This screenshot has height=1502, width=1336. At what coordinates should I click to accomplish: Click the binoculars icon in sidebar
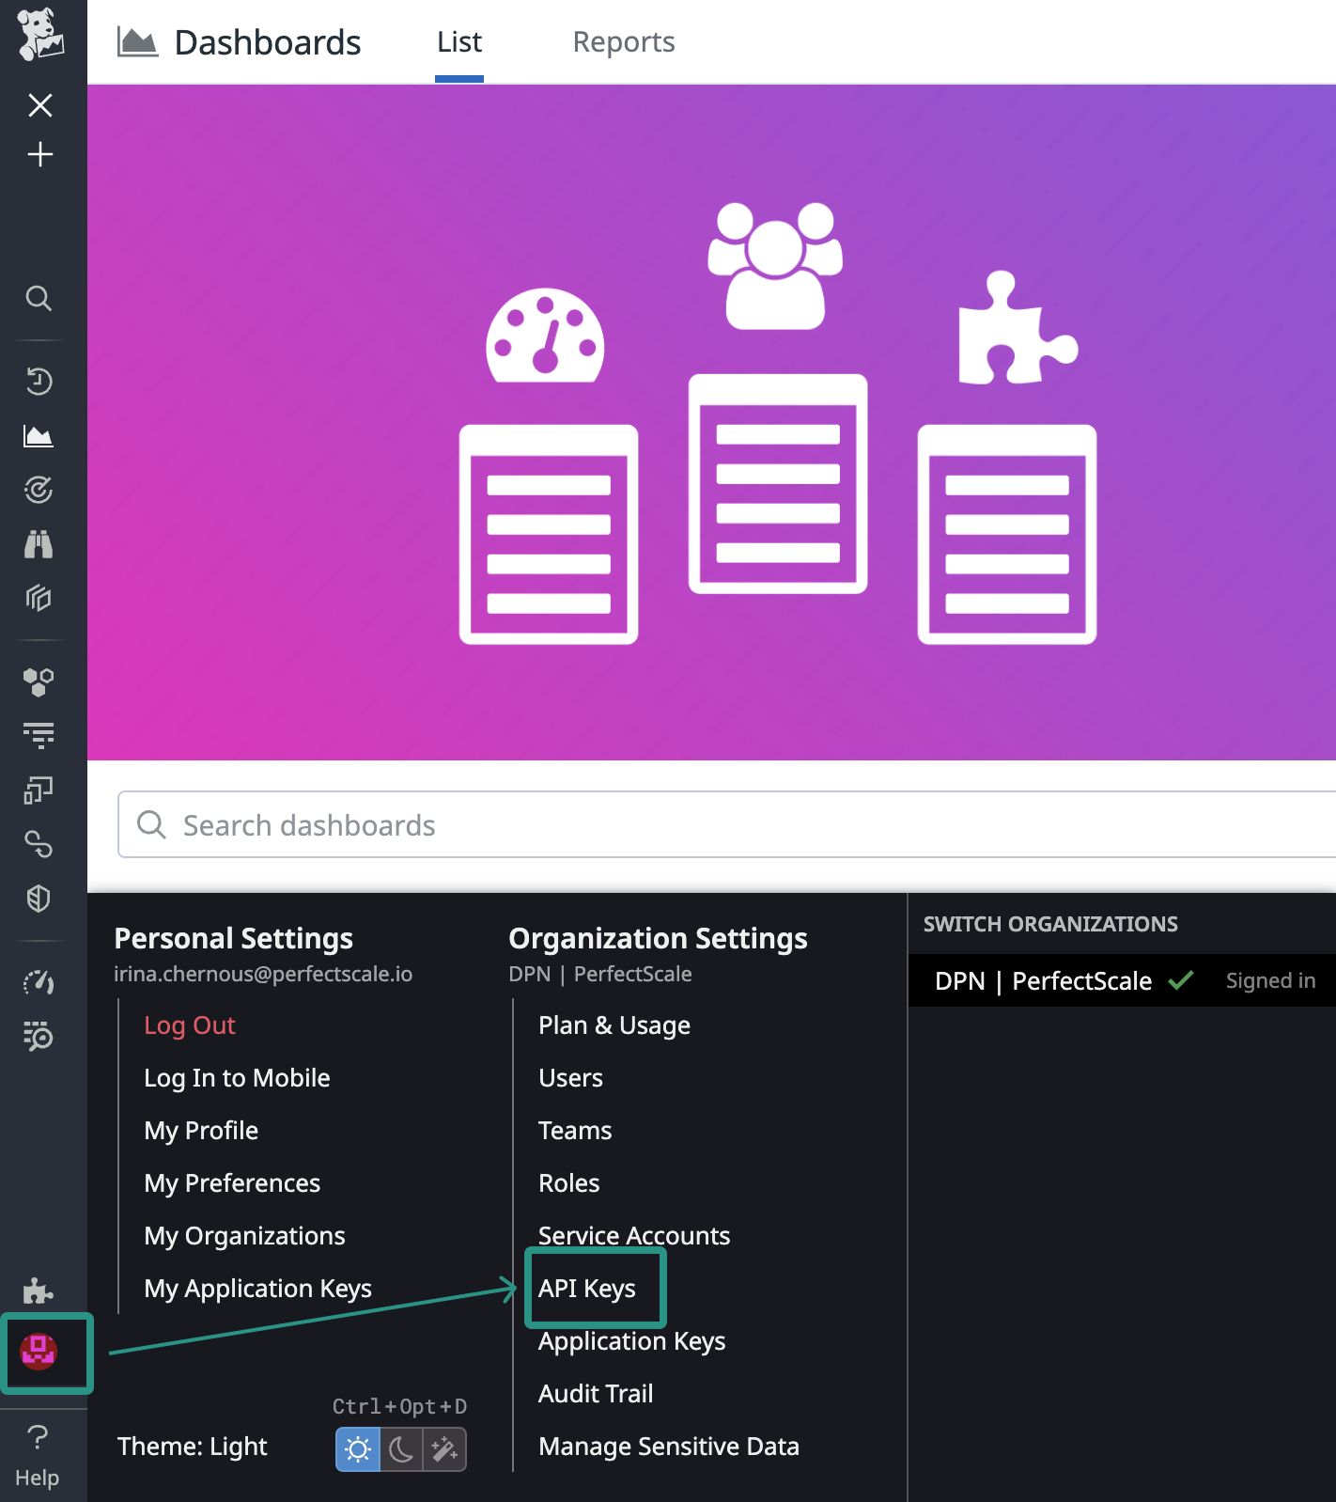coord(39,544)
